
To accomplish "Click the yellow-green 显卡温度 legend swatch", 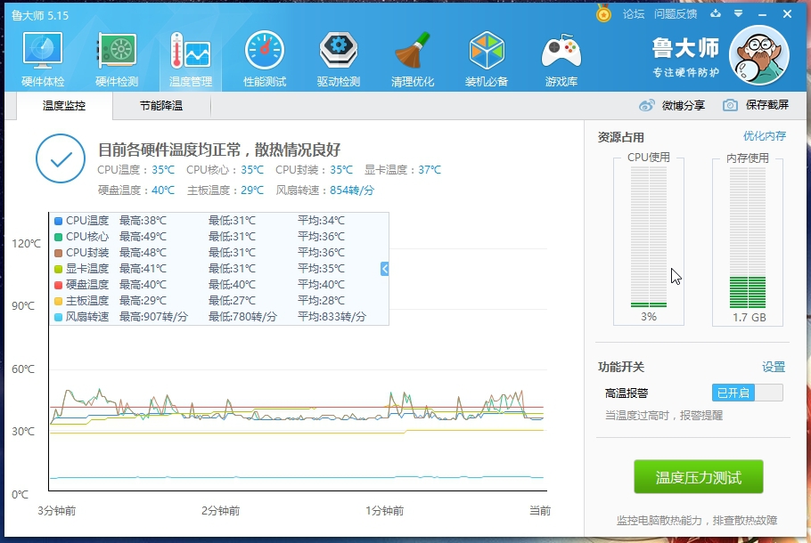I will [59, 269].
